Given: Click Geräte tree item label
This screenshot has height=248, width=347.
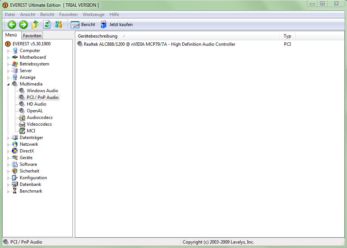Looking at the screenshot, I should (26, 158).
